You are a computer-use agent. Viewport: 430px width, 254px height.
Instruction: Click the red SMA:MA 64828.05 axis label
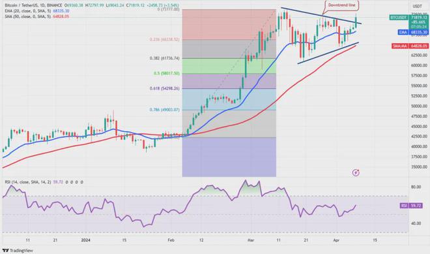(410, 46)
